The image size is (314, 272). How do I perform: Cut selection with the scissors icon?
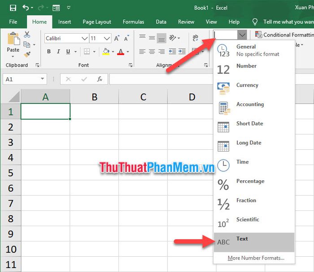click(27, 35)
